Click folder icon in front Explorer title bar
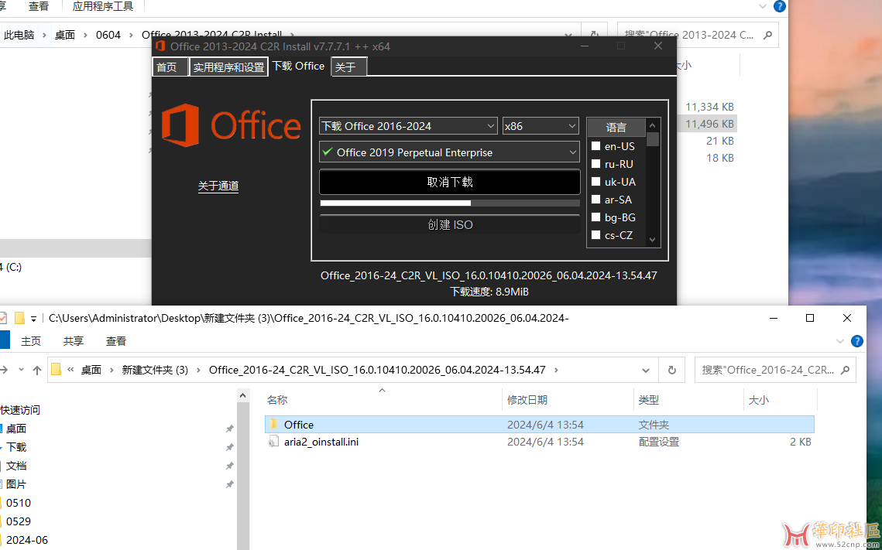Viewport: 882px width, 550px height. [x=19, y=319]
